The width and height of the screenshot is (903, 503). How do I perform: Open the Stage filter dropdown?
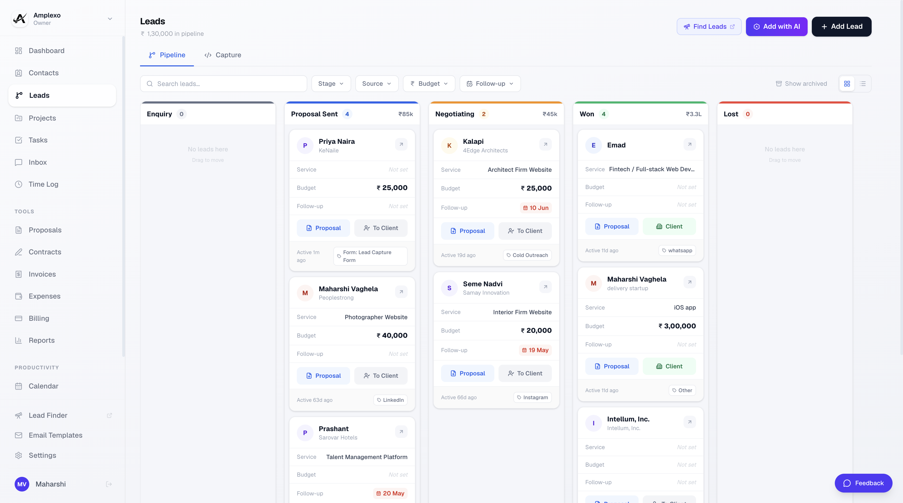[331, 84]
